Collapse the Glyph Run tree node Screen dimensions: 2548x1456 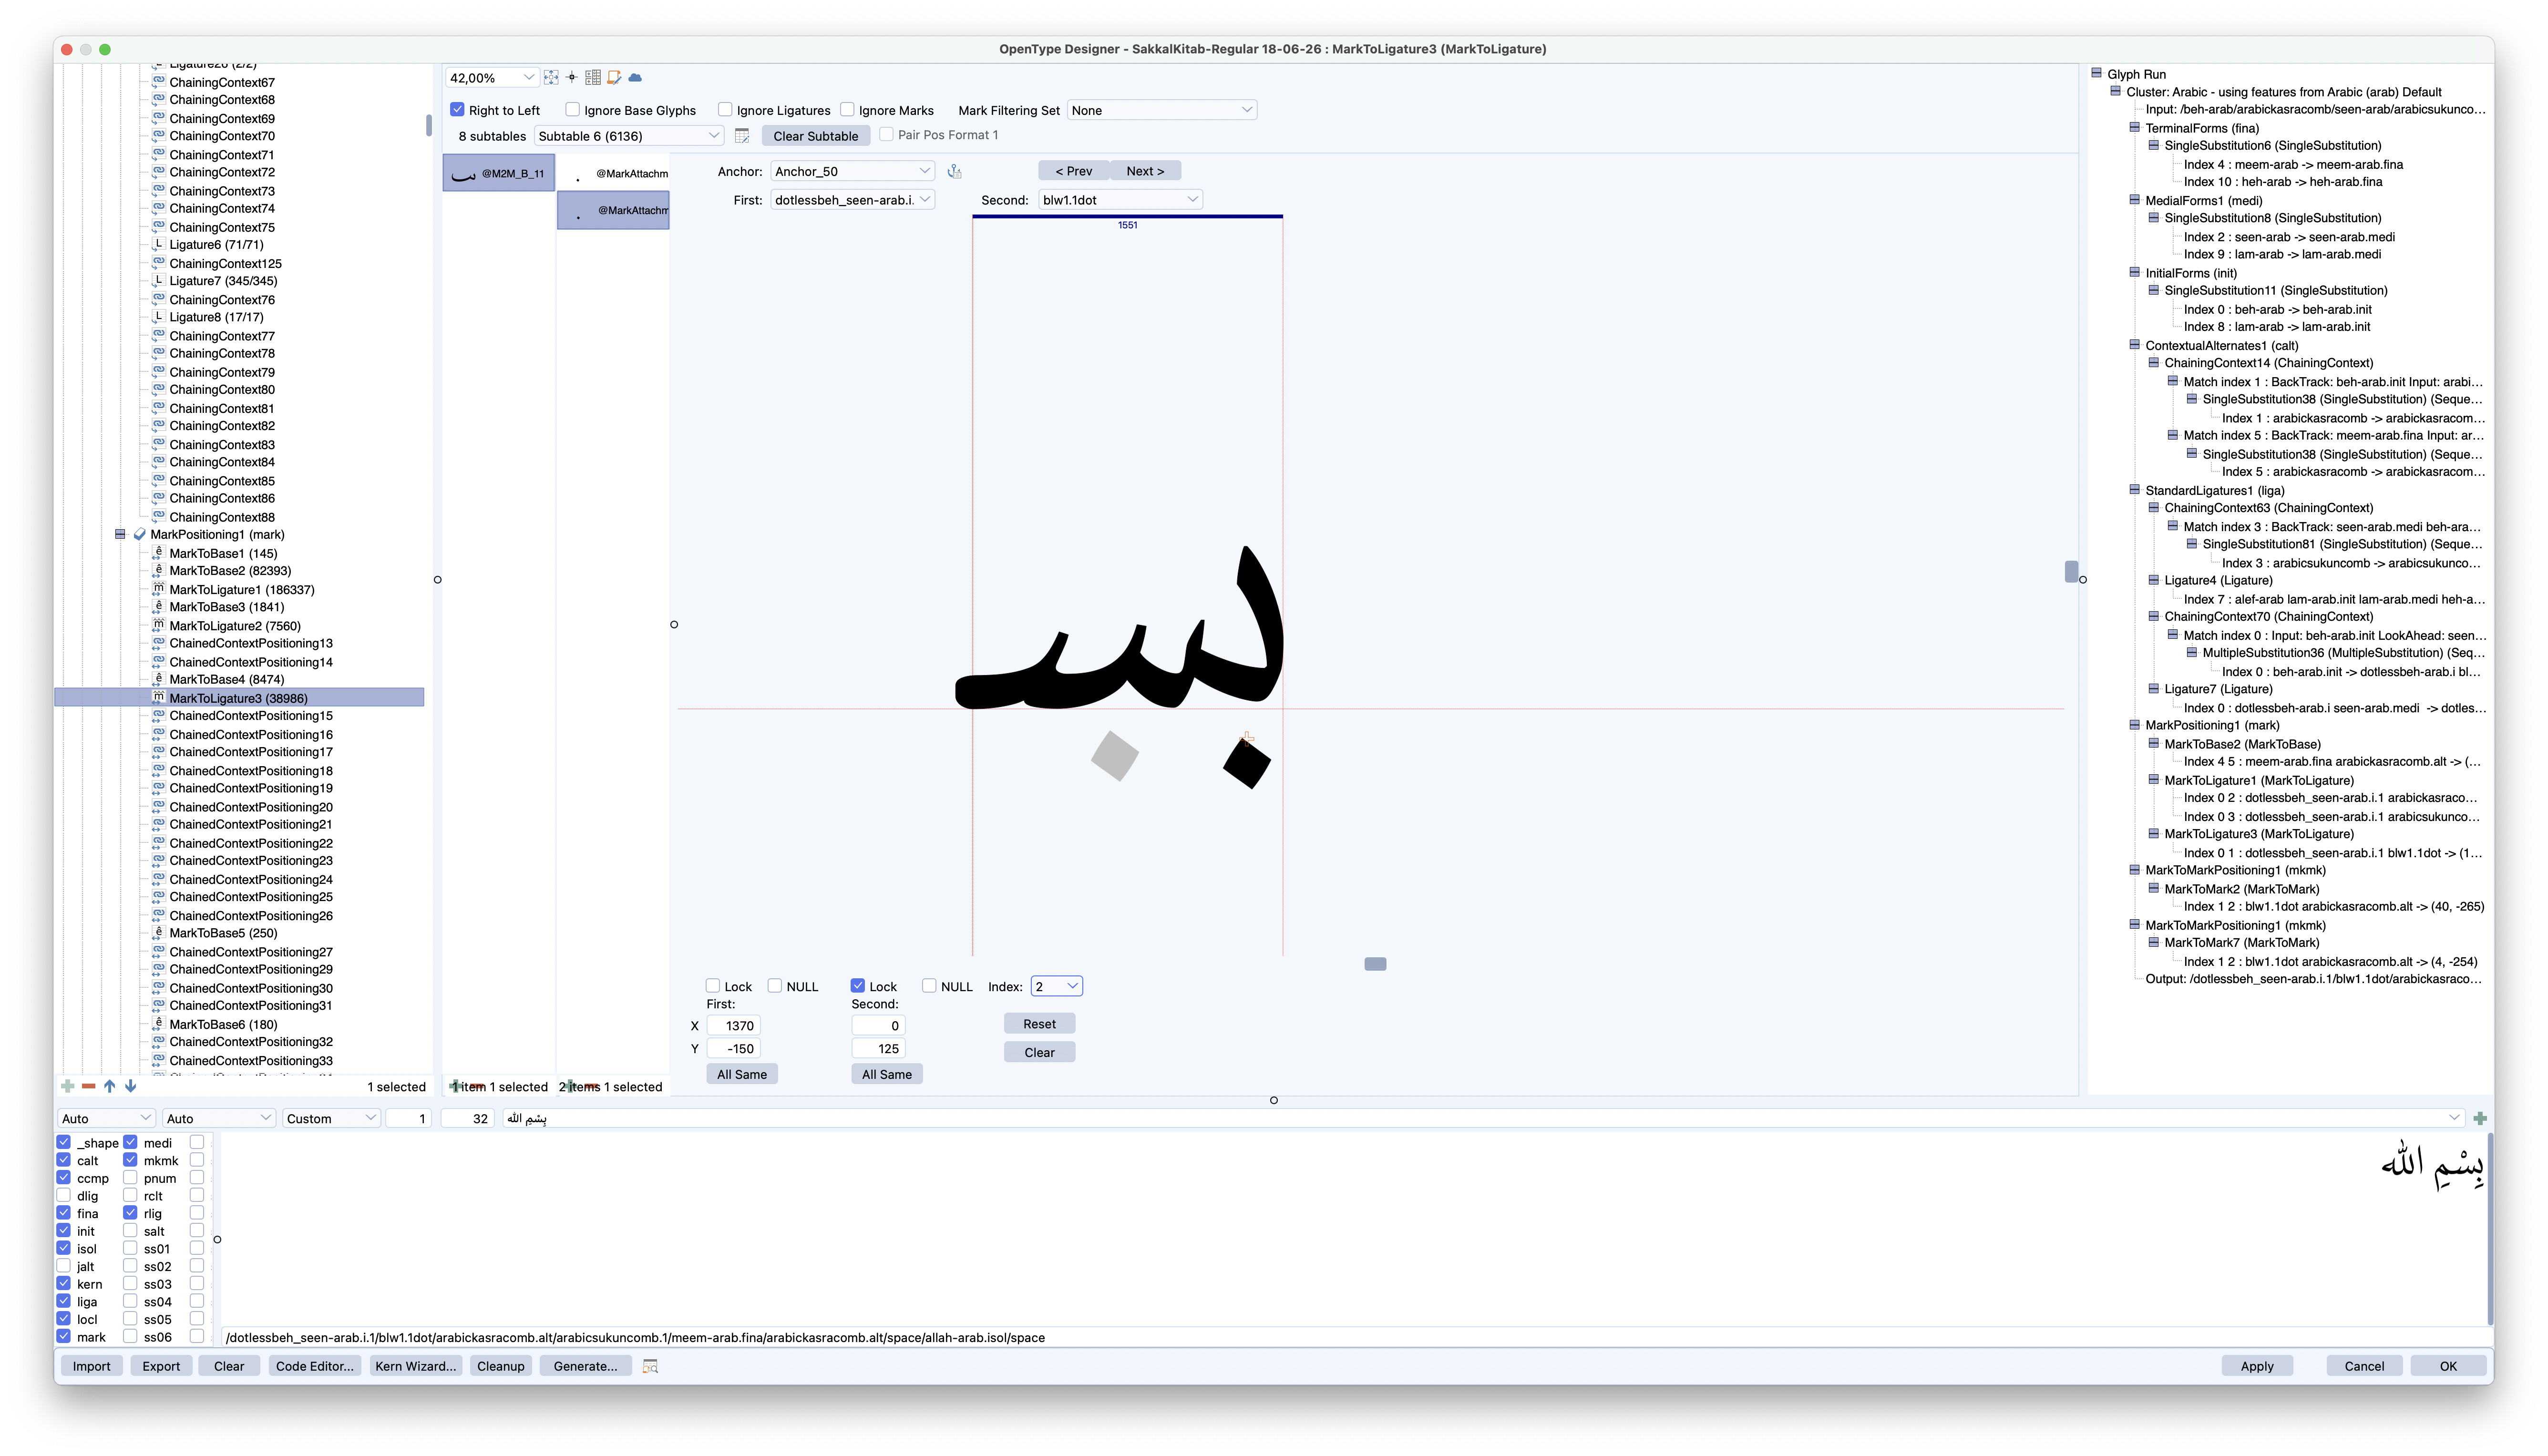(2096, 73)
